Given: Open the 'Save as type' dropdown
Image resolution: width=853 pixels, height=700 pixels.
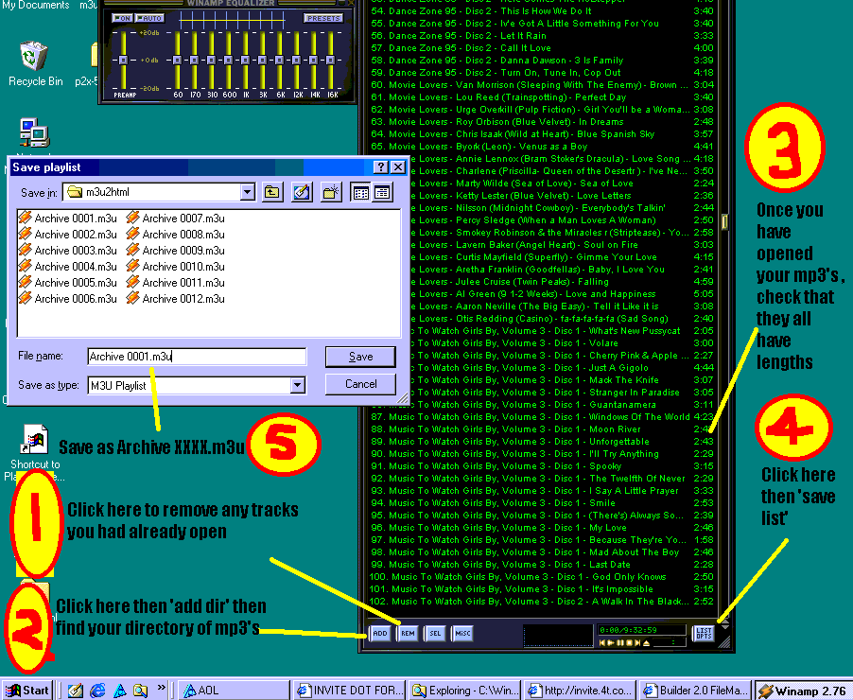Looking at the screenshot, I should 297,385.
